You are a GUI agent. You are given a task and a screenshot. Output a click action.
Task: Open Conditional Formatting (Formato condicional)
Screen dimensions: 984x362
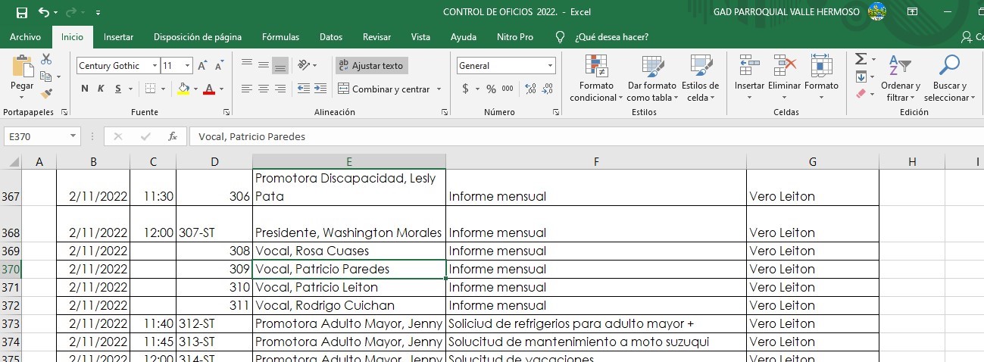(596, 79)
